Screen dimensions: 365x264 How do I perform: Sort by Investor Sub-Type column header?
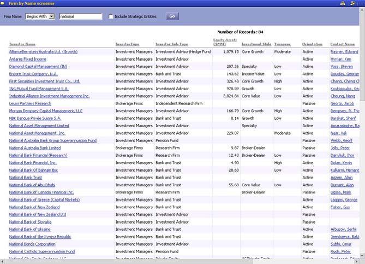[x=172, y=44]
